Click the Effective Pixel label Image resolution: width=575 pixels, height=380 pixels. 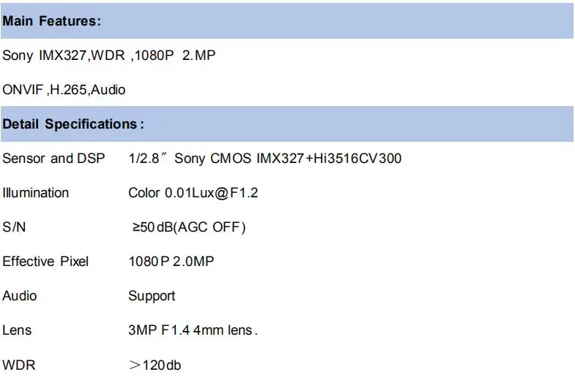(45, 262)
